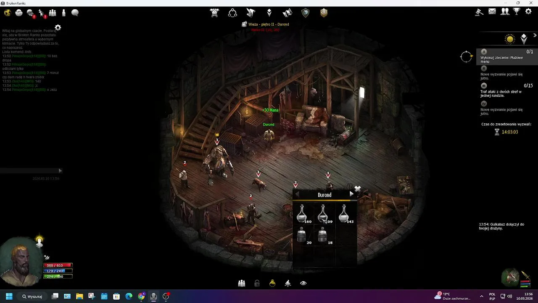Image resolution: width=538 pixels, height=303 pixels.
Task: Open the blue shield emblem icon
Action: (x=306, y=13)
